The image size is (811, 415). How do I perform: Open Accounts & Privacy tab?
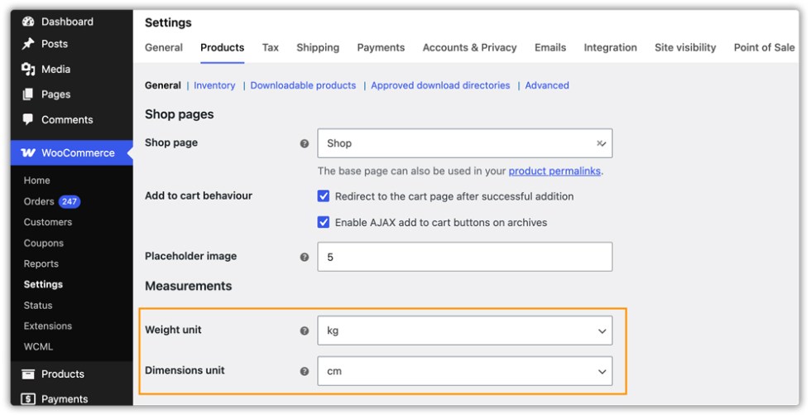(469, 47)
